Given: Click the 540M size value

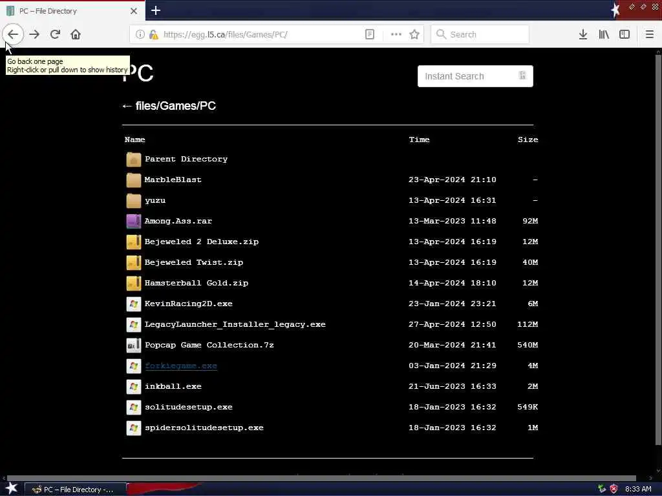Looking at the screenshot, I should coord(528,345).
